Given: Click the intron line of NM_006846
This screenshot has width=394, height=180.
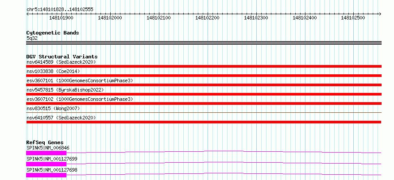Looking at the screenshot, I should [x=224, y=151].
